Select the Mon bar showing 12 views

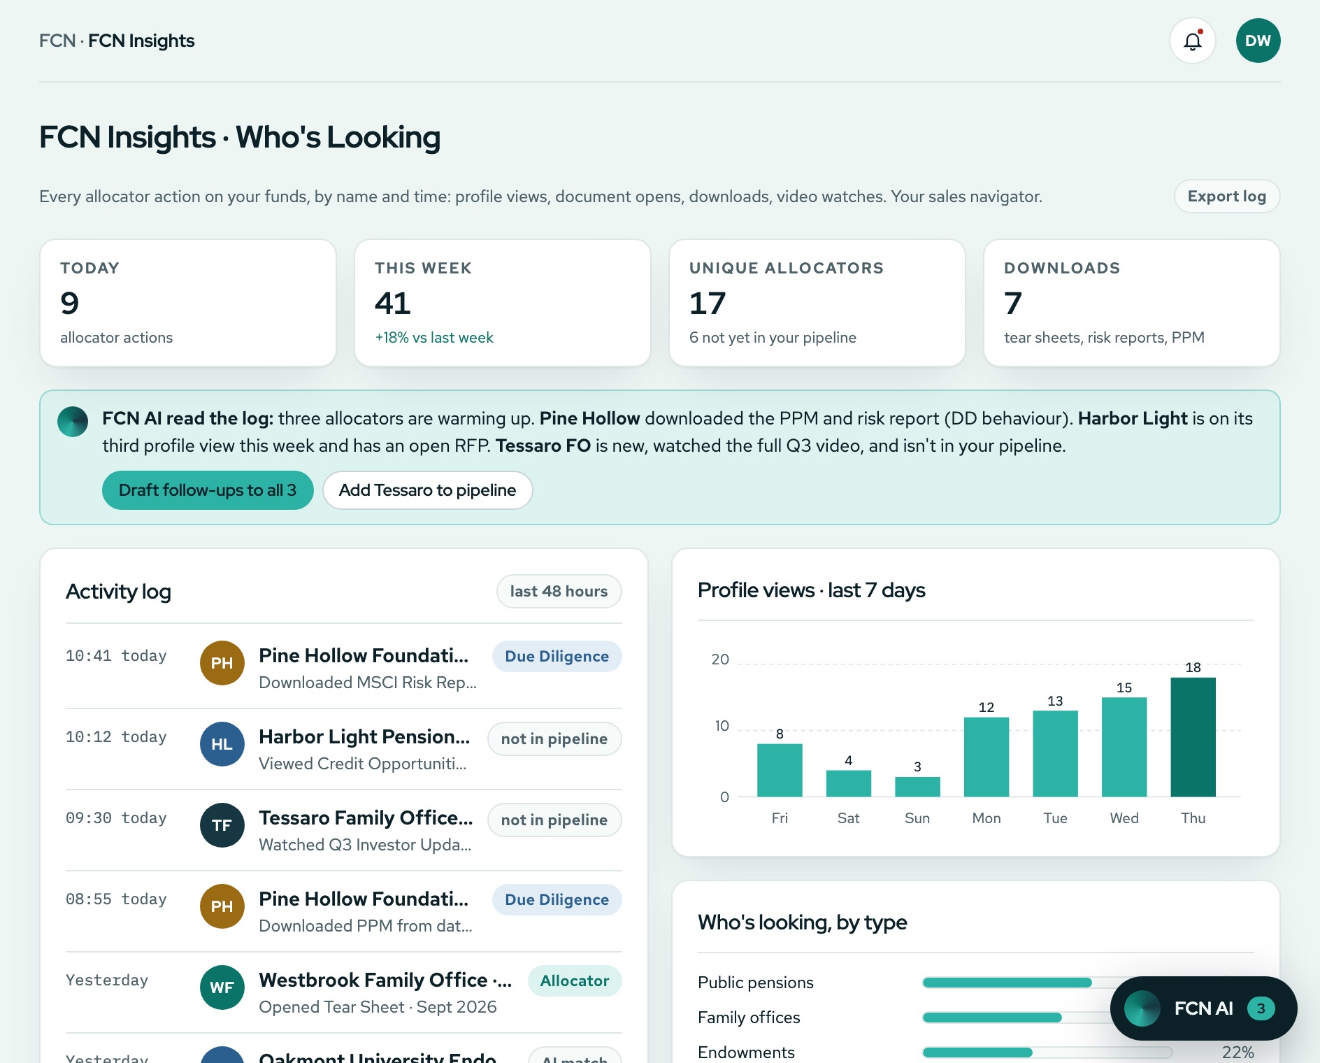point(987,757)
